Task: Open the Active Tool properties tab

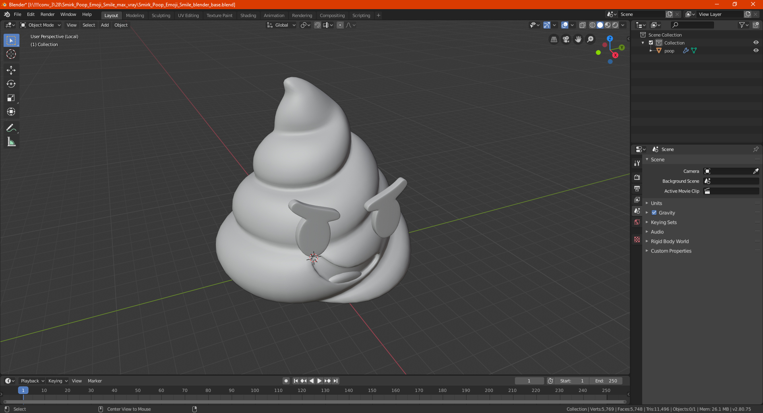Action: point(637,163)
